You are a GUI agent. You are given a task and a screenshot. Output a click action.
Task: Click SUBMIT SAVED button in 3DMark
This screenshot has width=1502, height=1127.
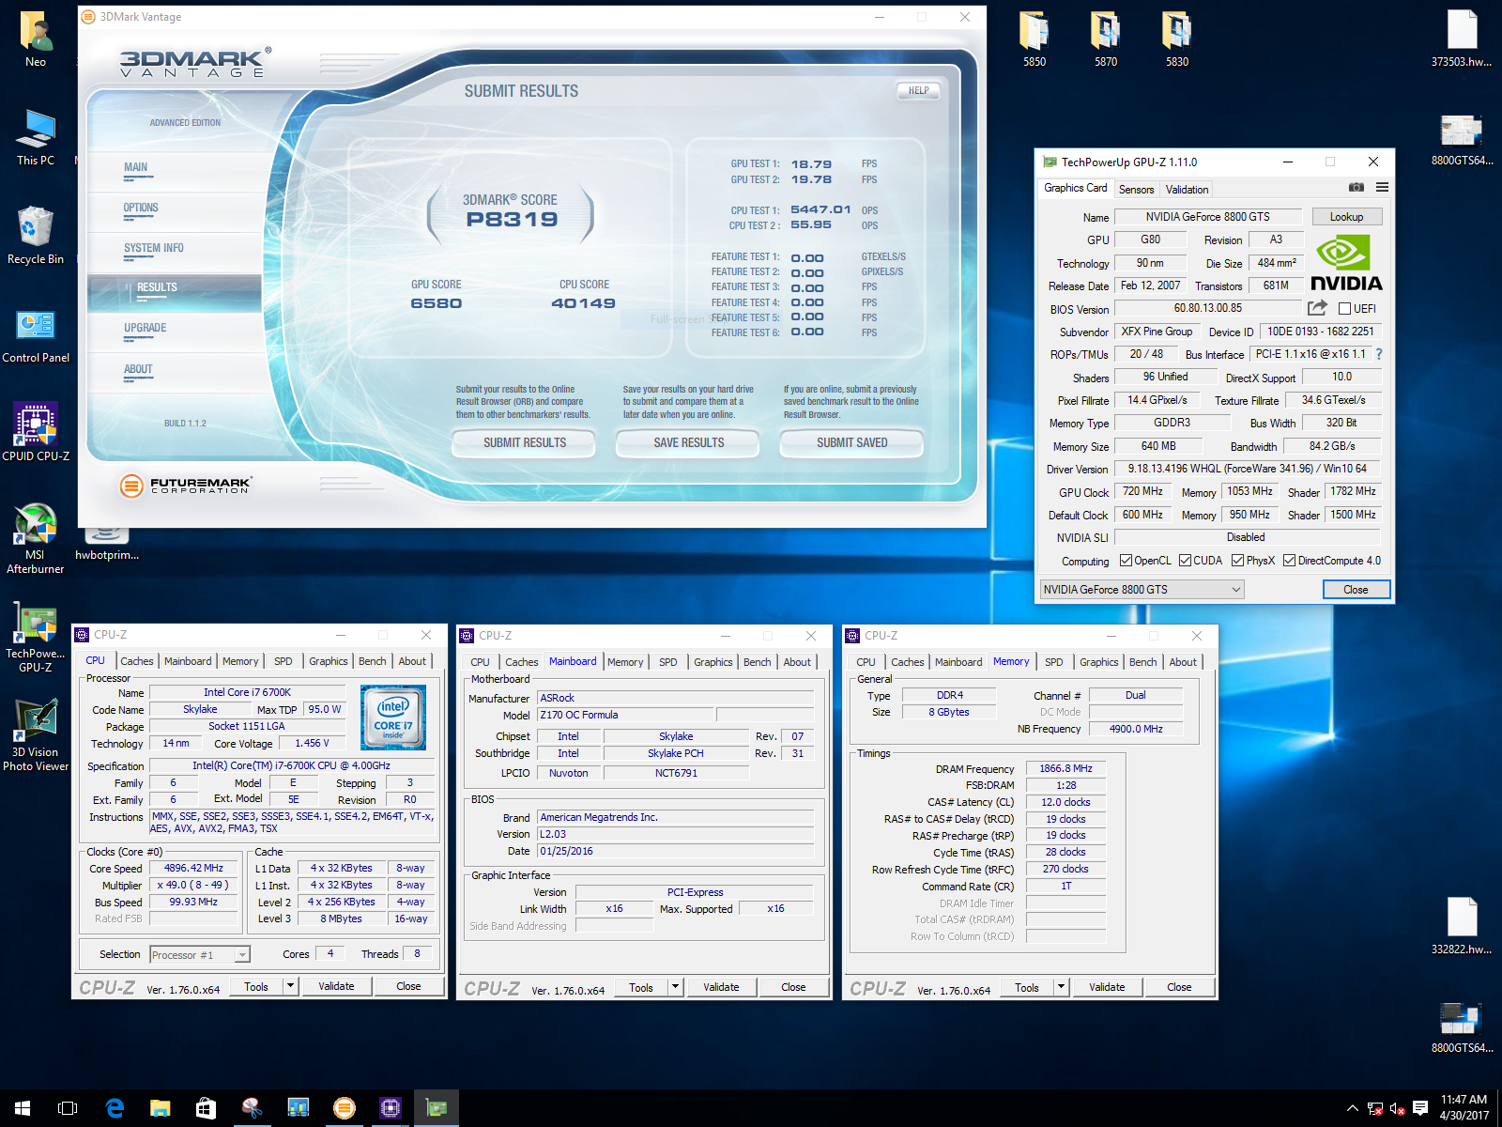pyautogui.click(x=851, y=442)
